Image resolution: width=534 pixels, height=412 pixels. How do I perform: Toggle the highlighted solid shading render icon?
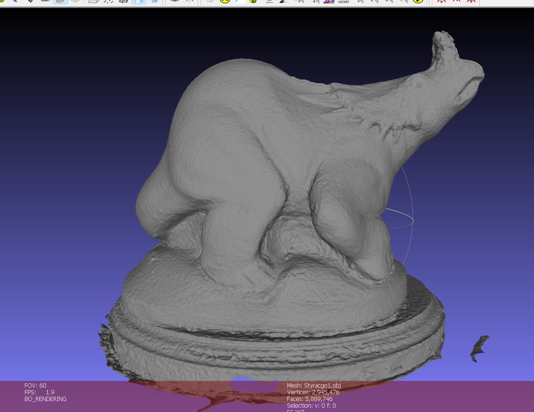[138, 1]
